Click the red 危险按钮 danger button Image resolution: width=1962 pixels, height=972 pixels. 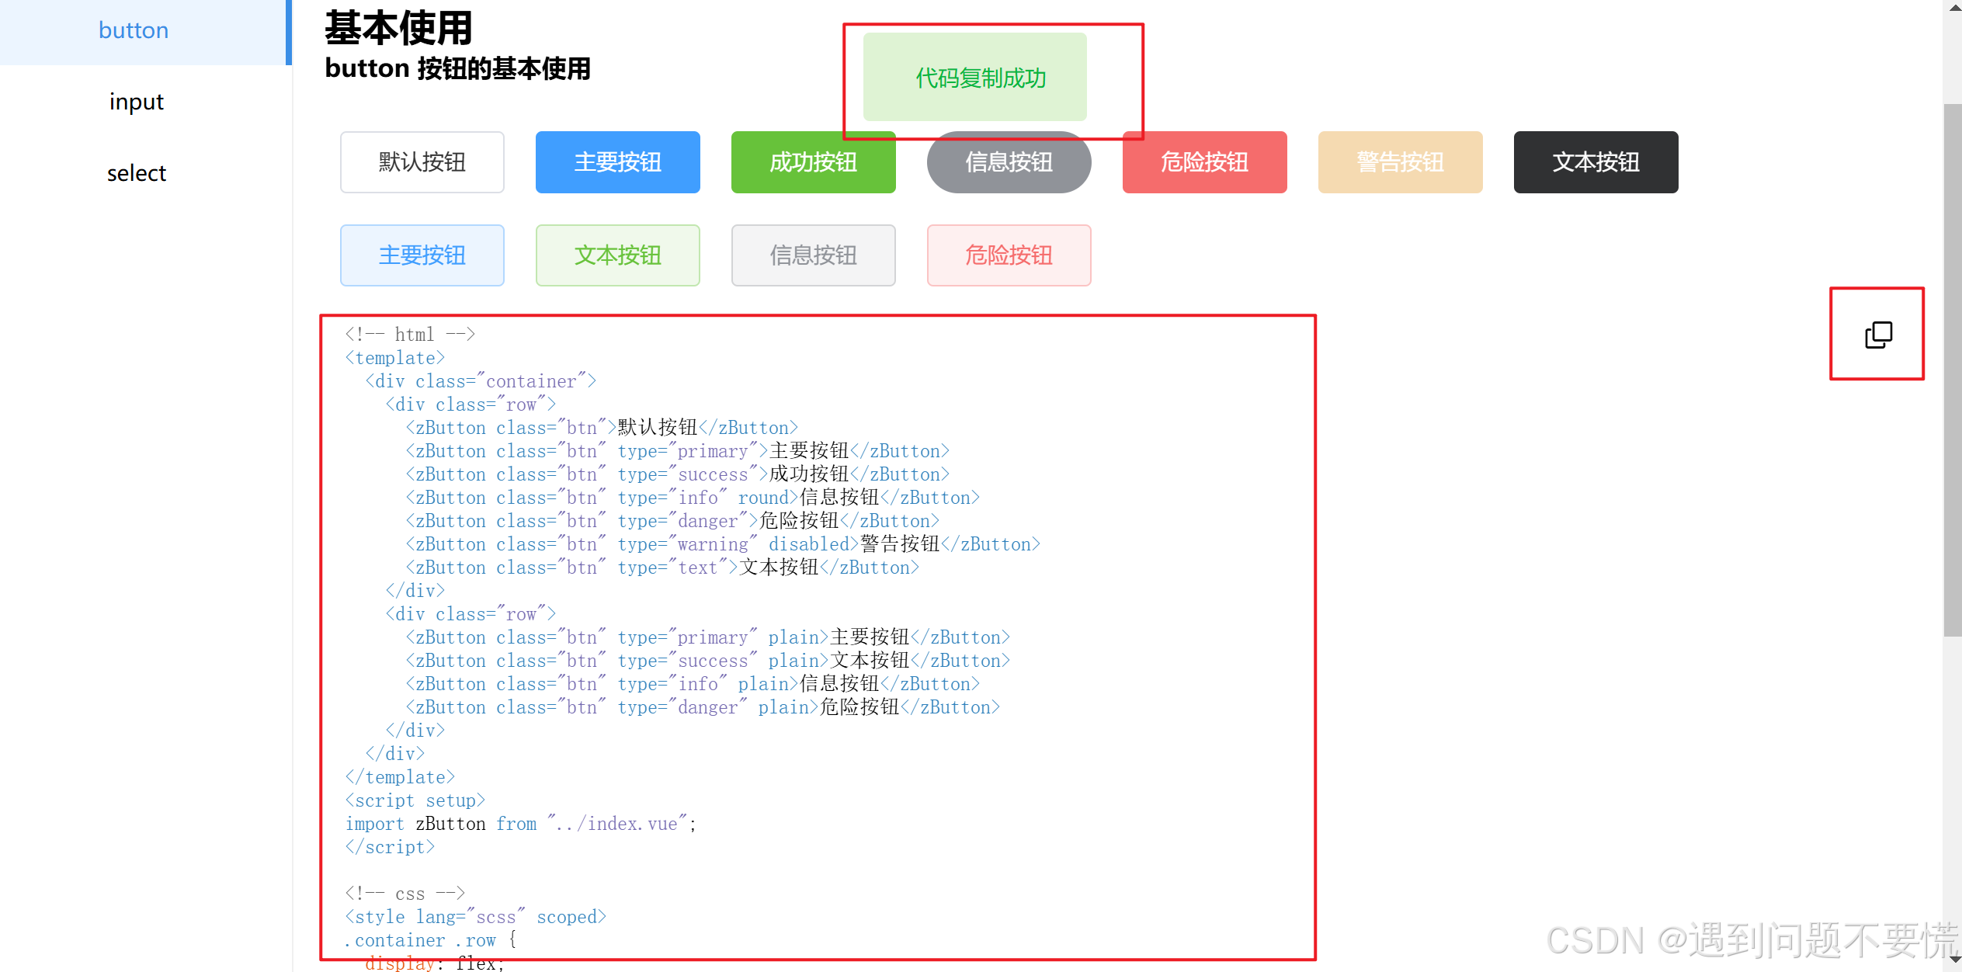tap(1204, 162)
